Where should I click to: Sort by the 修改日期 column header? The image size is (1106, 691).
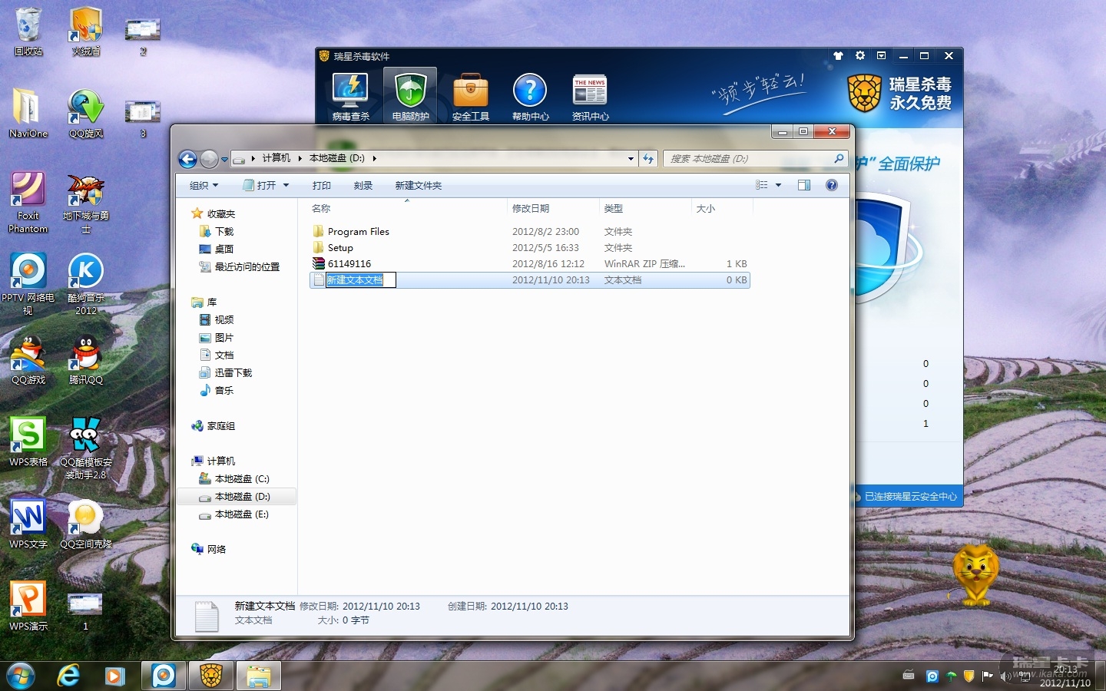click(x=531, y=209)
